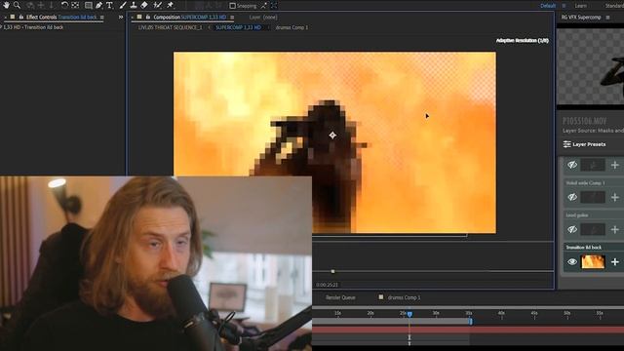Select the Puppet Pin tool

(171, 5)
